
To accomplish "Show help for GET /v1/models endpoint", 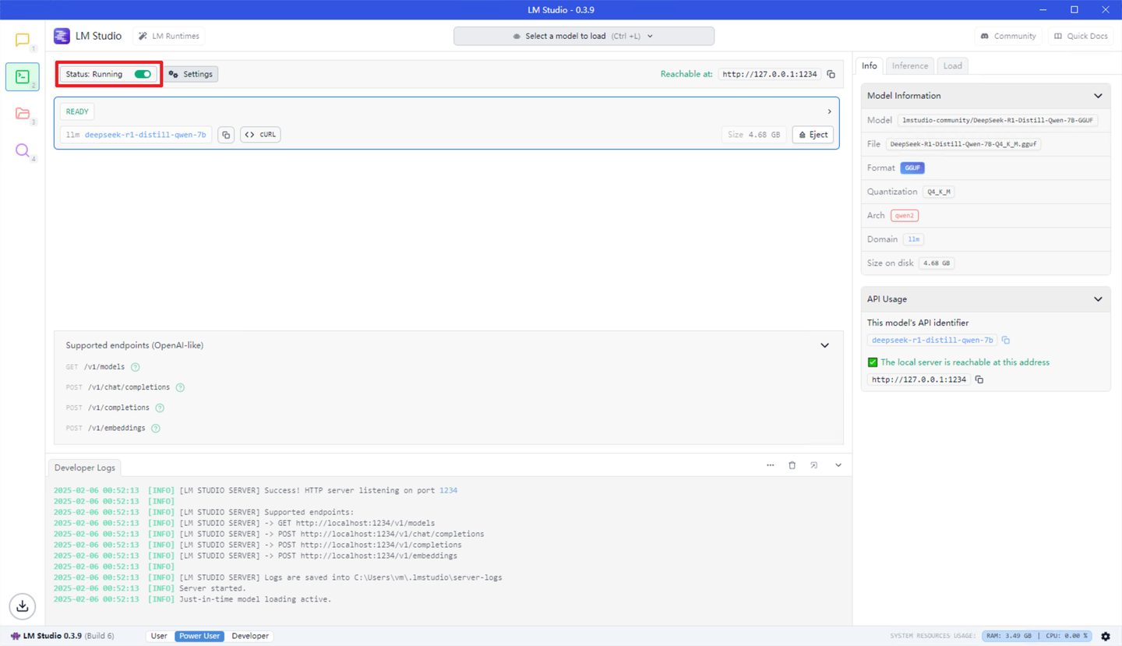I will [136, 367].
